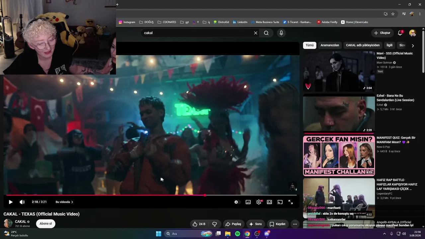The height and width of the screenshot is (239, 425).
Task: Mute the video with the speaker icon
Action: point(22,202)
